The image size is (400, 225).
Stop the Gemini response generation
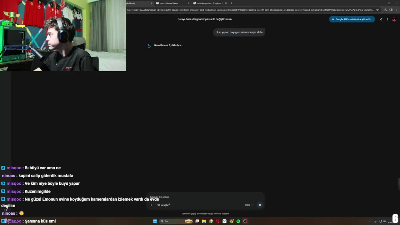pos(260,205)
